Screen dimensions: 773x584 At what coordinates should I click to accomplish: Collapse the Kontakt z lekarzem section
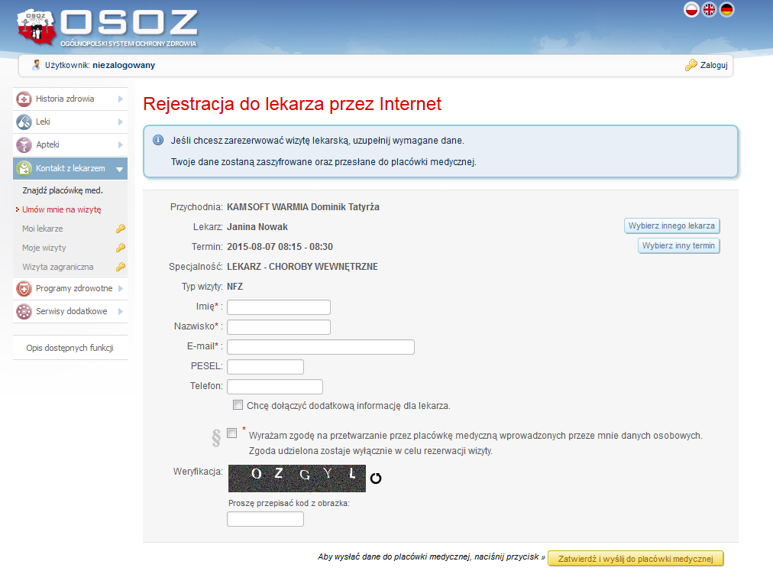click(x=120, y=169)
